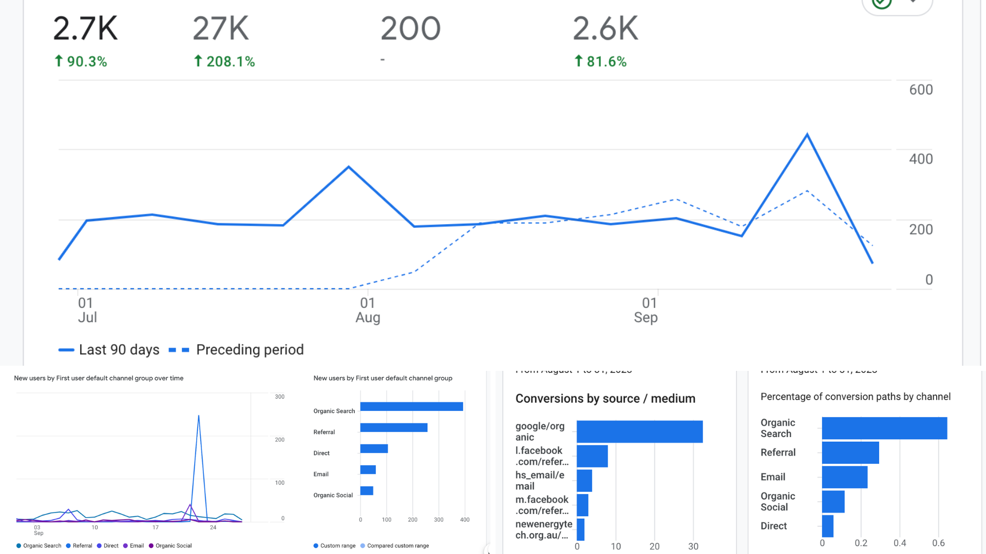Toggle the Preceding period legend series
The image size is (986, 554).
pyautogui.click(x=236, y=350)
